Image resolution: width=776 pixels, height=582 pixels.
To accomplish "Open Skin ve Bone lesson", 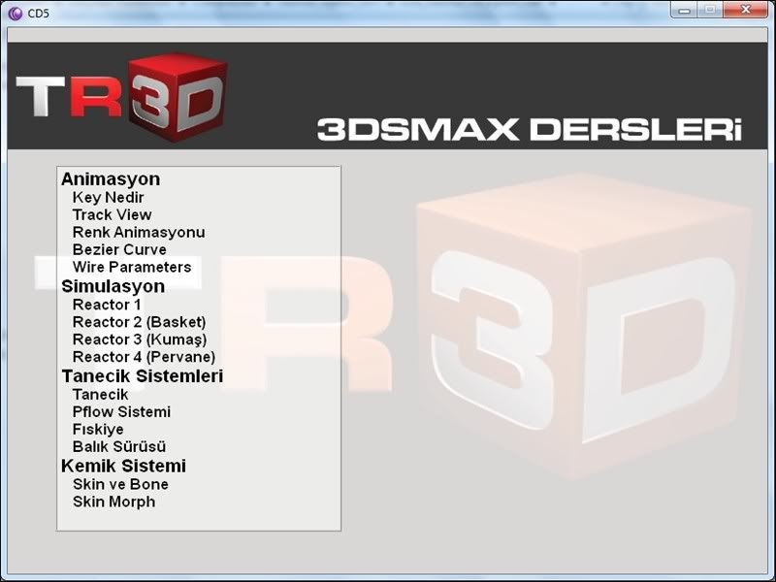I will [x=120, y=484].
